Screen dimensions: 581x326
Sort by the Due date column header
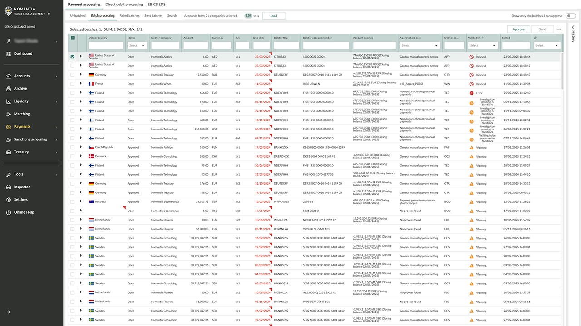click(259, 38)
